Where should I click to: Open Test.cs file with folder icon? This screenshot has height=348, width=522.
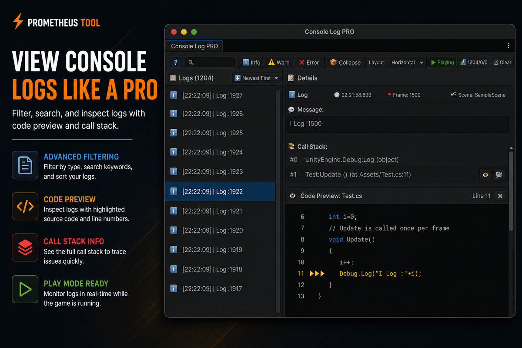coord(499,175)
